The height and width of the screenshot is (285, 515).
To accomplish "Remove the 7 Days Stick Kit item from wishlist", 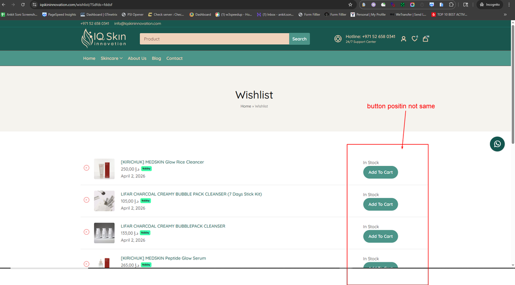I will click(x=87, y=200).
